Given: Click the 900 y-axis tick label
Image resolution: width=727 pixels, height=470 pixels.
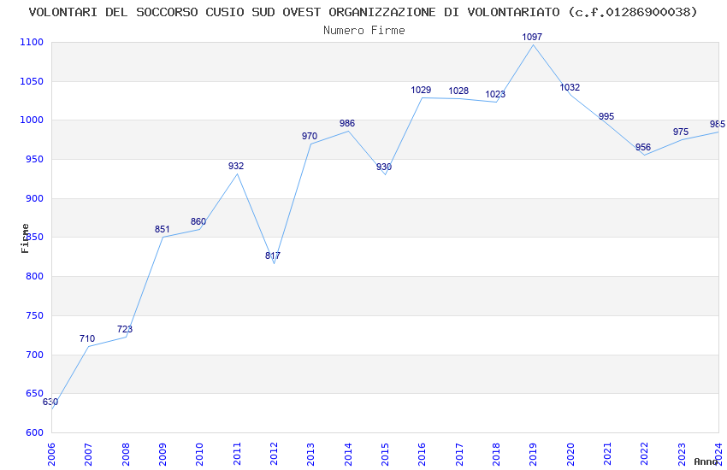Looking at the screenshot, I should pyautogui.click(x=34, y=198).
